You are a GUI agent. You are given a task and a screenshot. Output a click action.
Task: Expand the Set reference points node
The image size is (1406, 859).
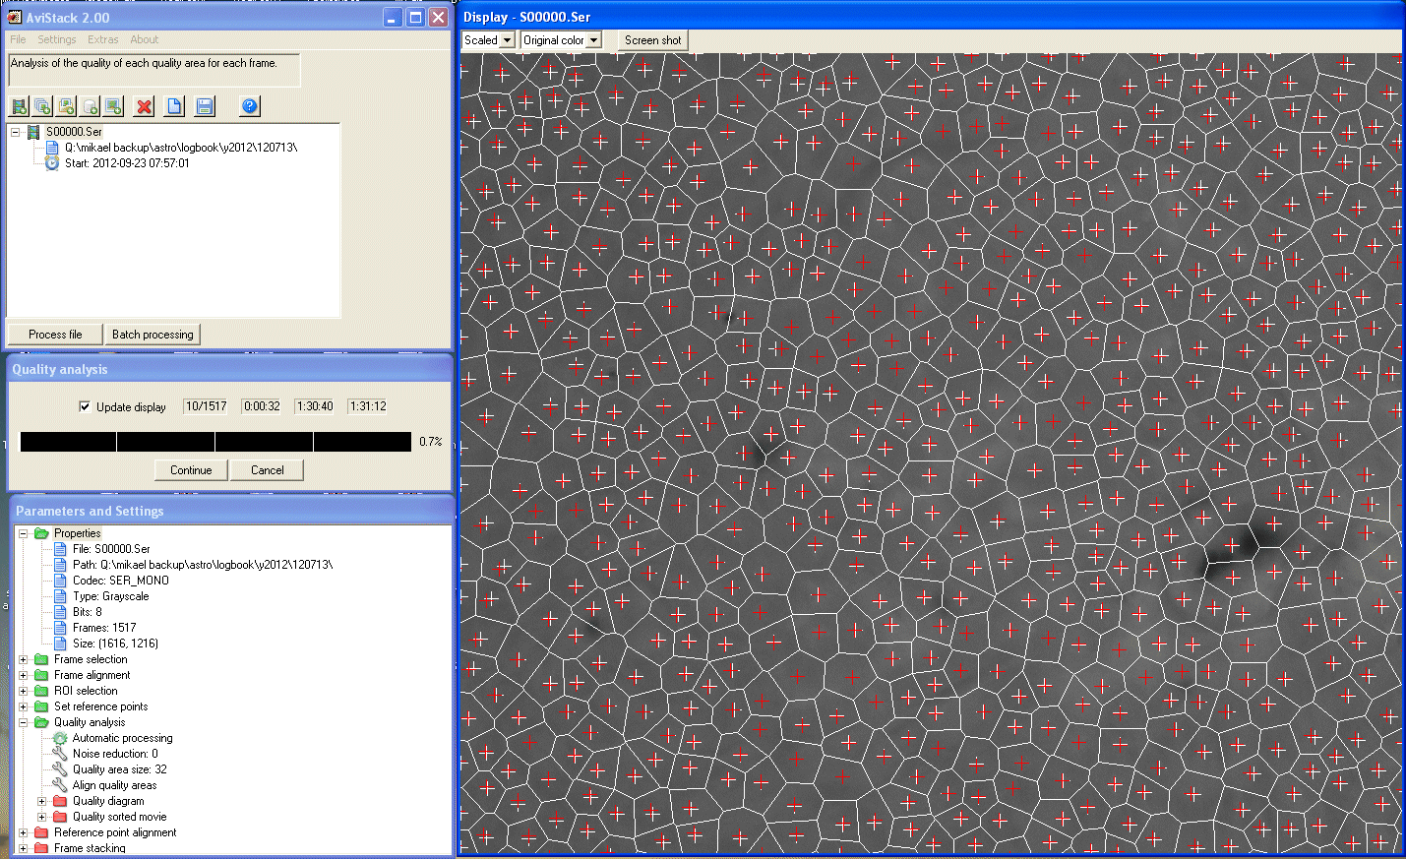(23, 706)
